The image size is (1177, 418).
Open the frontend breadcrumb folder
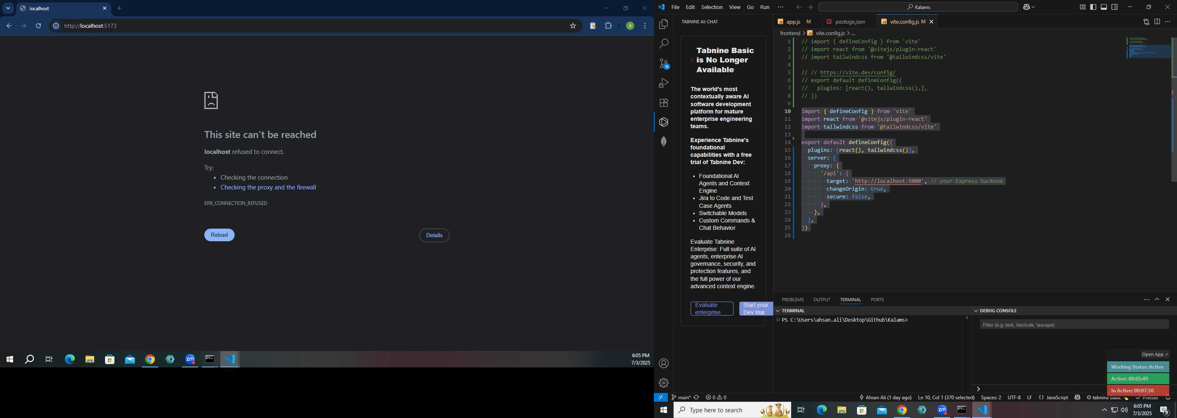790,33
